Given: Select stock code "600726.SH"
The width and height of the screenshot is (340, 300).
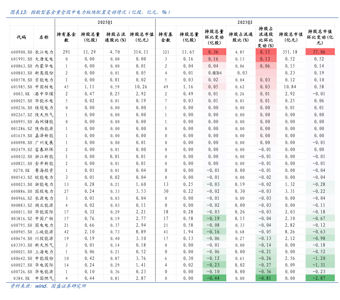Looking at the screenshot, I should (21, 271).
